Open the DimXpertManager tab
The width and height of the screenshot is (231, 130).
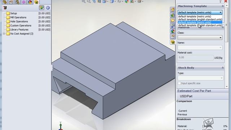[x=23, y=2]
